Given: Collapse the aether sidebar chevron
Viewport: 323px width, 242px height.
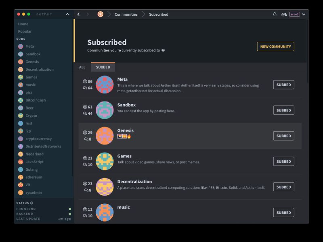Looking at the screenshot, I should click(67, 14).
